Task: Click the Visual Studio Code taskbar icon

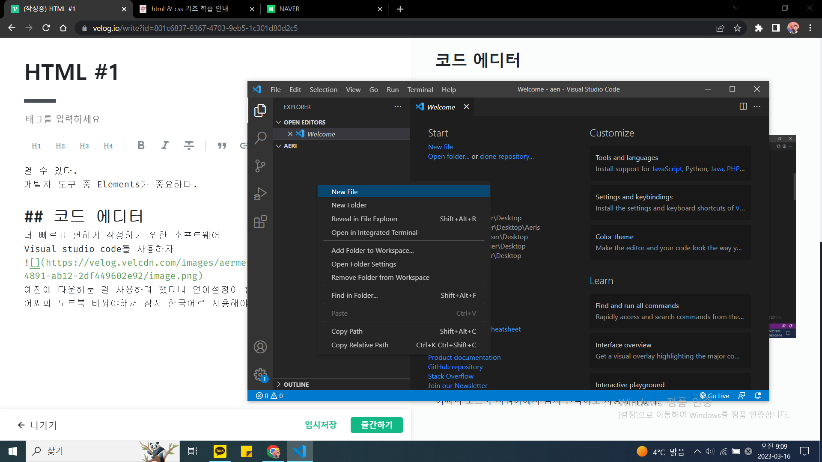Action: (300, 451)
